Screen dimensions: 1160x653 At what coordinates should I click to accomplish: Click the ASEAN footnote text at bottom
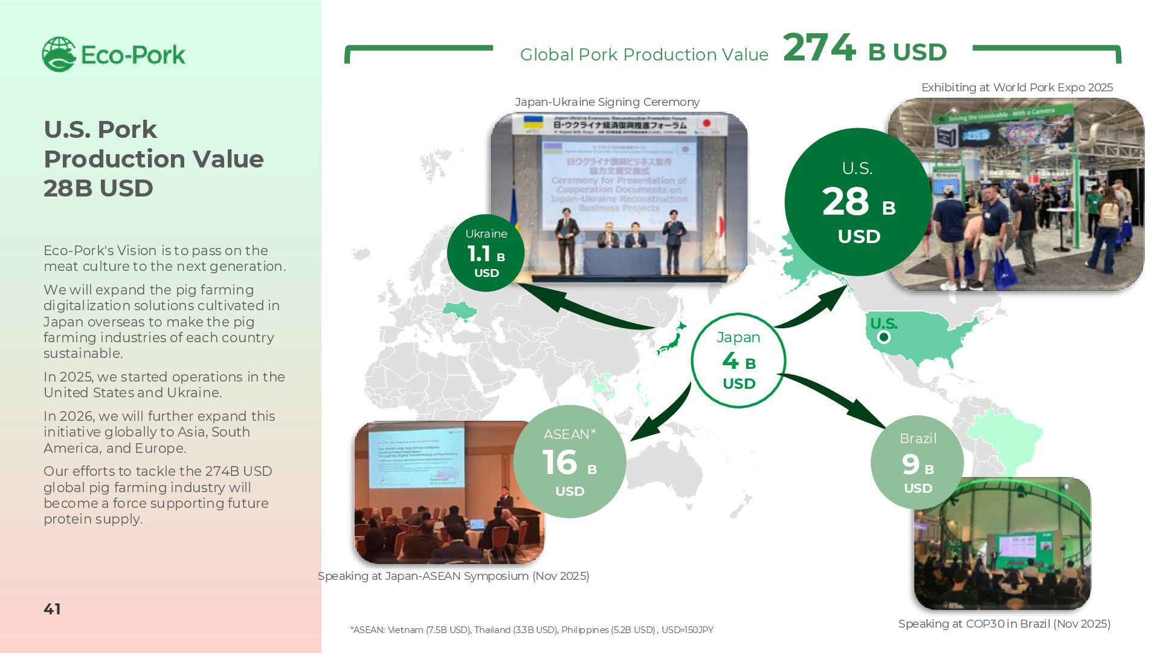532,630
